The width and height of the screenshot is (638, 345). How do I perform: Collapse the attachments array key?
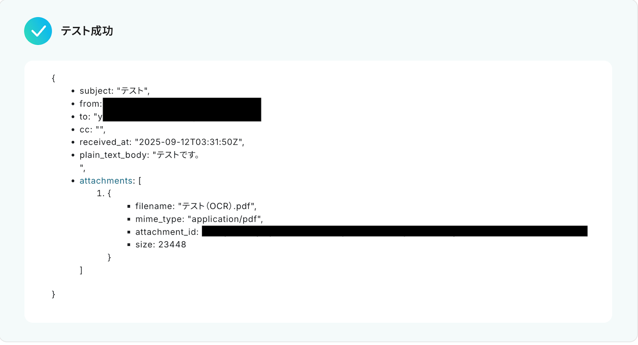106,181
